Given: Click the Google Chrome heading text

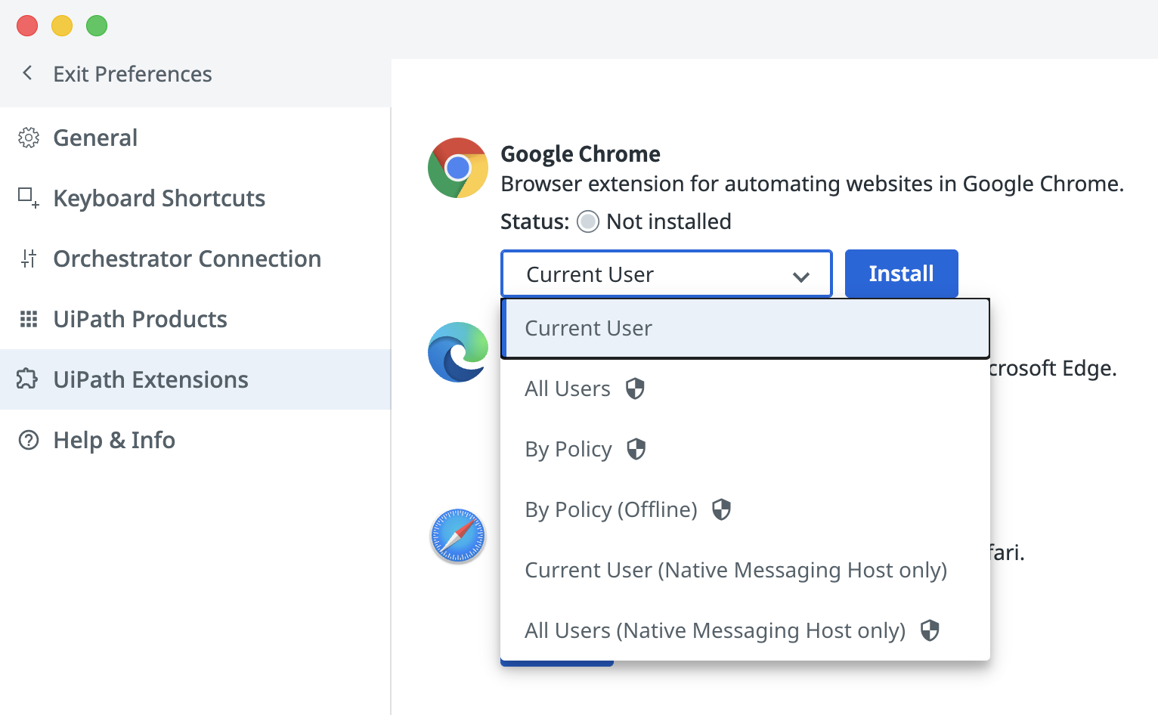Looking at the screenshot, I should 581,154.
